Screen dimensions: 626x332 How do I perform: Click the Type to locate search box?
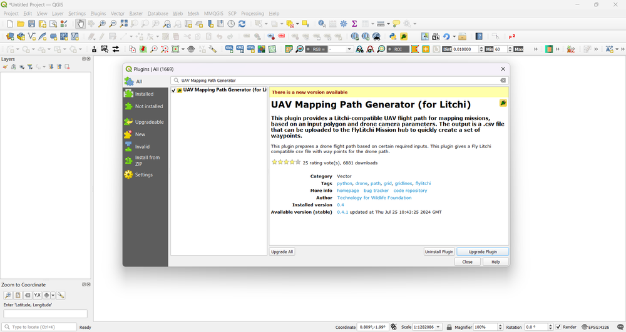point(39,327)
